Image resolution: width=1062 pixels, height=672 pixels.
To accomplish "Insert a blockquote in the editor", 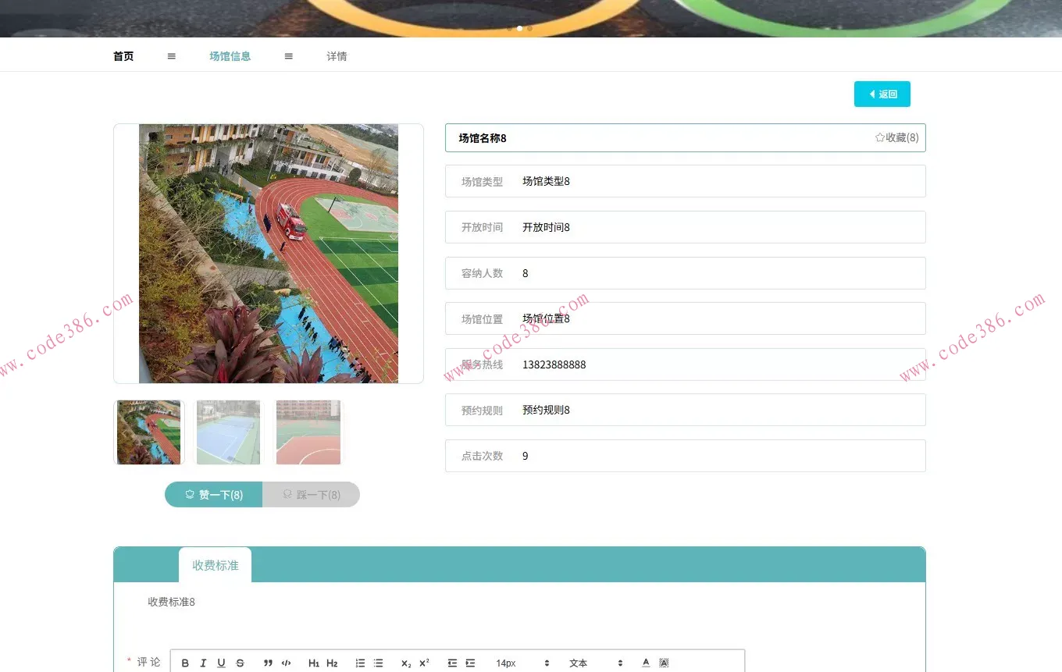I will pyautogui.click(x=268, y=663).
